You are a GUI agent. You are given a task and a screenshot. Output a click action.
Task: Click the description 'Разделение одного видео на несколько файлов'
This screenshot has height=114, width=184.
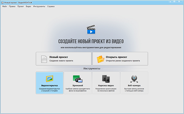(106, 90)
